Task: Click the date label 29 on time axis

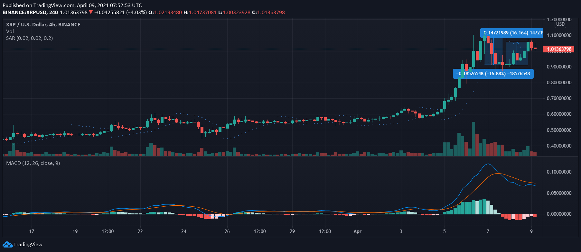Action: (x=292, y=231)
